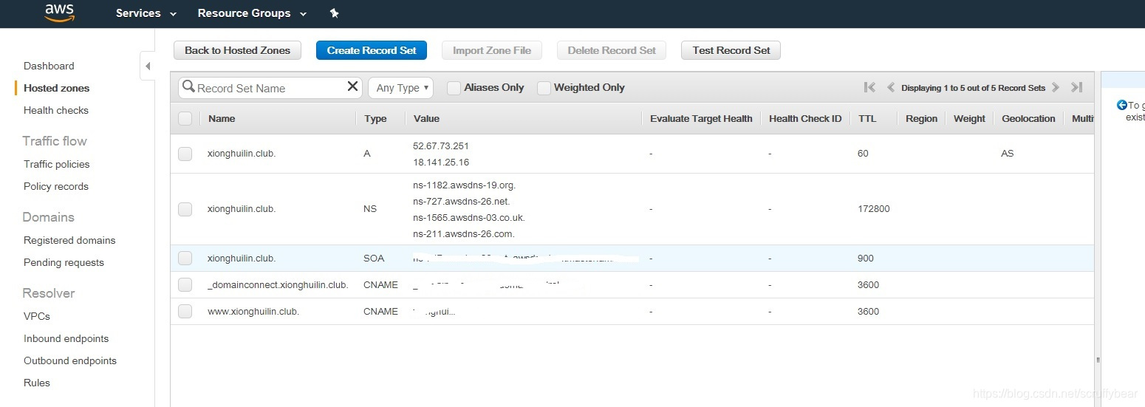Click _domainconnect.xionghuilin.club. record name

coord(278,285)
